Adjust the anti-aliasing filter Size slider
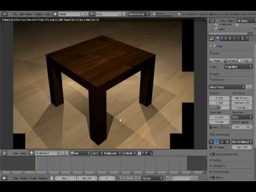Screen dimensions: 256x192 [x=242, y=147]
